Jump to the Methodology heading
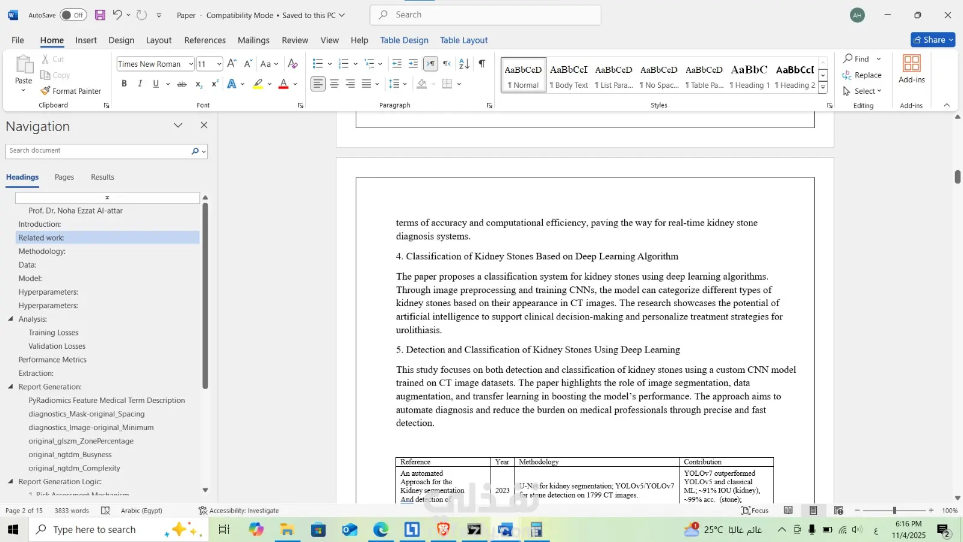This screenshot has width=963, height=542. click(x=42, y=251)
